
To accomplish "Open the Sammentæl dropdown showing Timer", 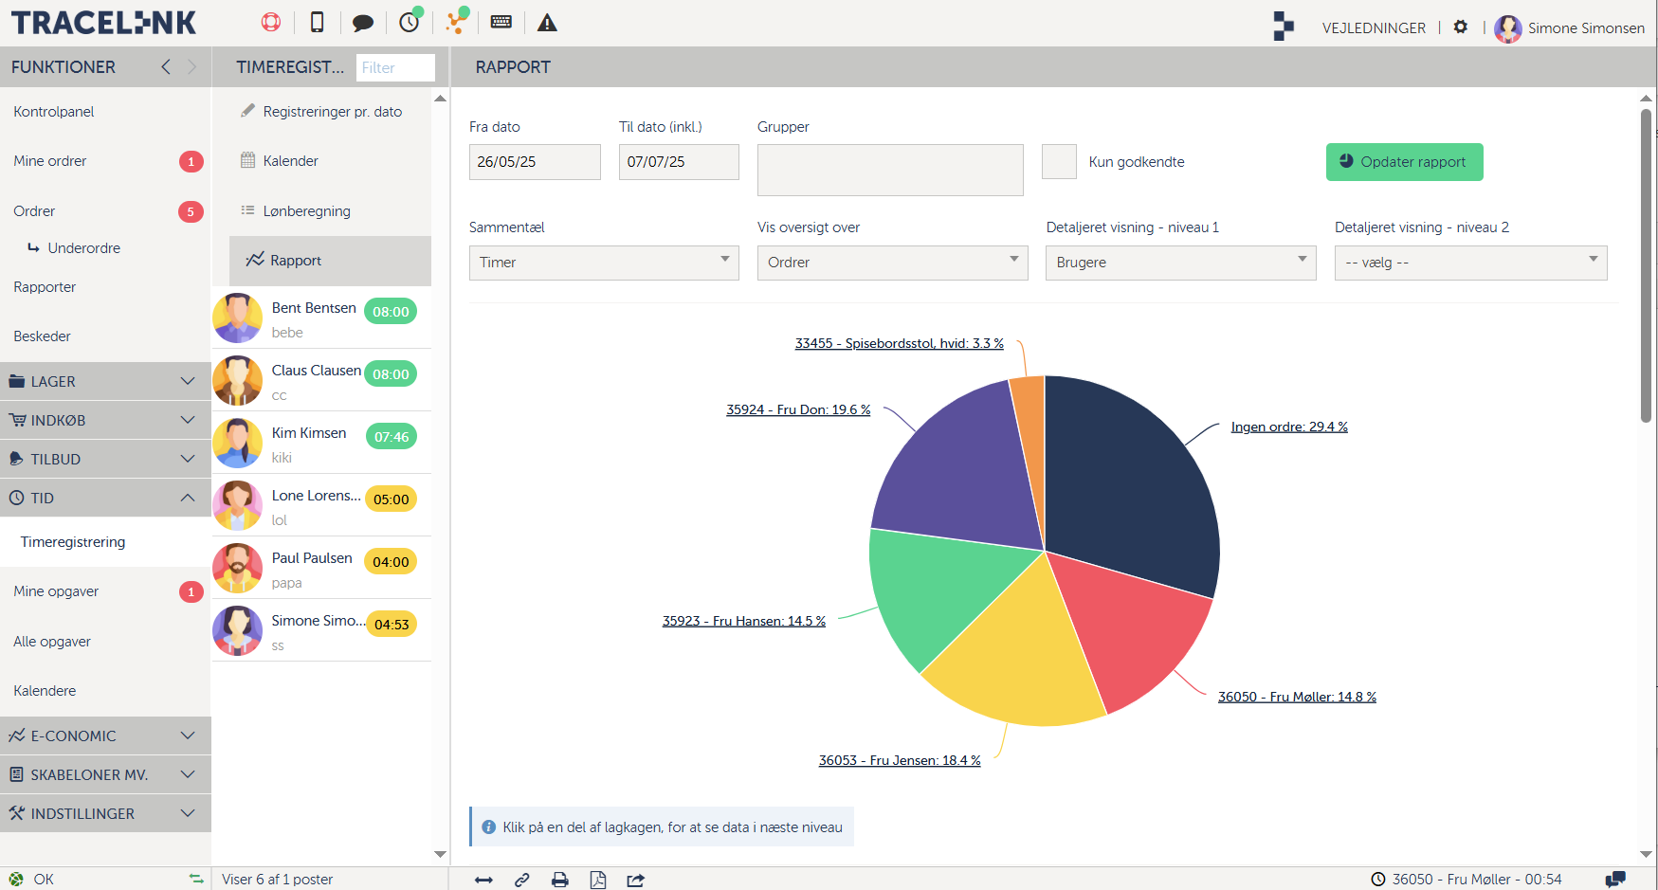I will coord(604,263).
